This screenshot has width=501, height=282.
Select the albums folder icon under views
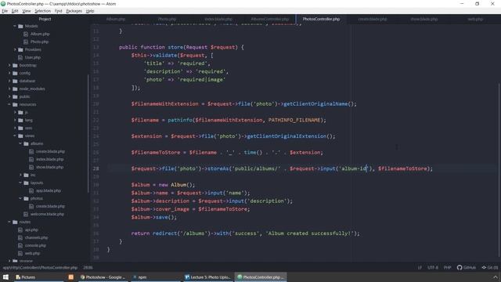tap(26, 143)
